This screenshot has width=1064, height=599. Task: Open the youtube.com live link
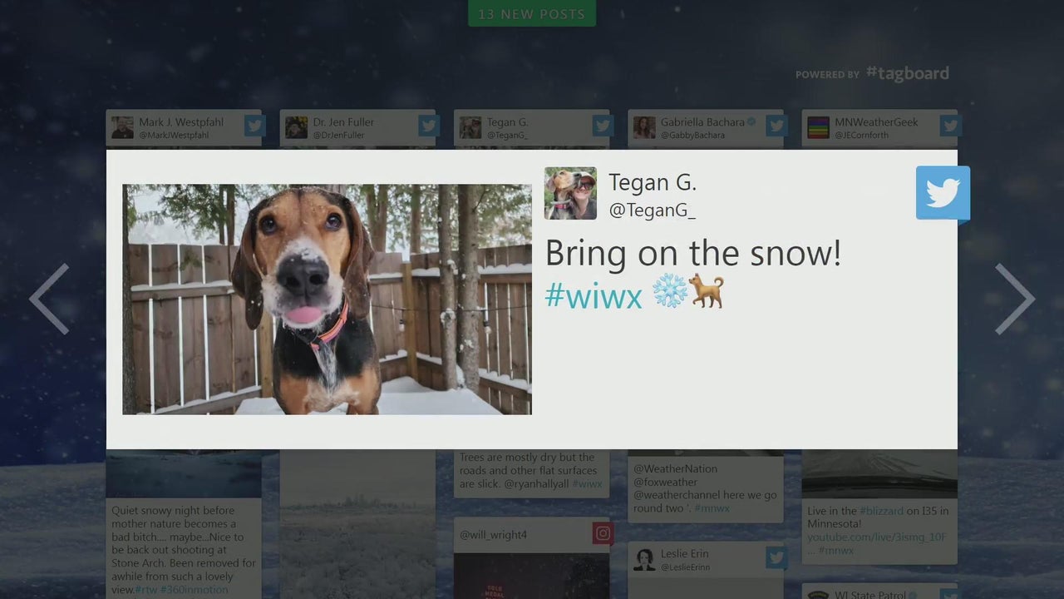coord(876,537)
